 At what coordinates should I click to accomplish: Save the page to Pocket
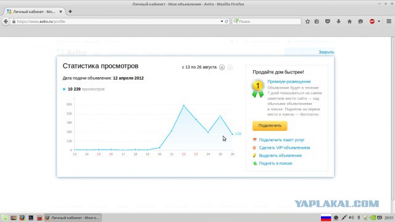tap(328, 22)
